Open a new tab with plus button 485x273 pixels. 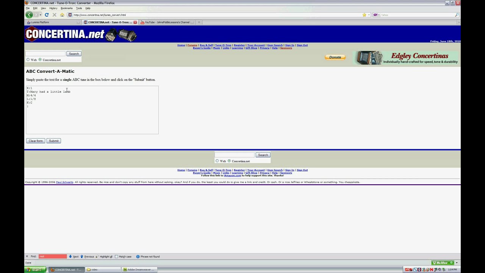pos(199,22)
